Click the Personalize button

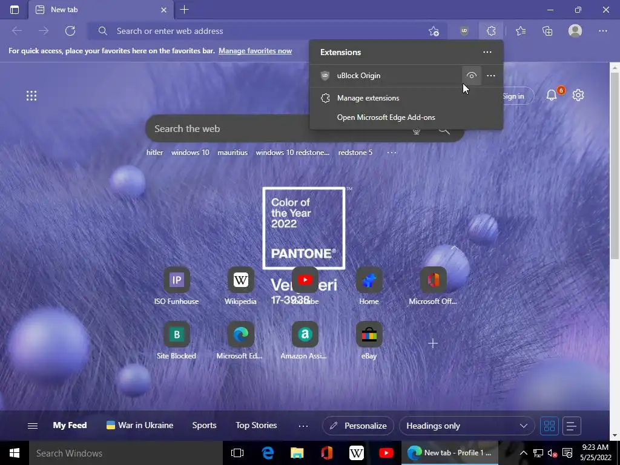[x=358, y=426]
